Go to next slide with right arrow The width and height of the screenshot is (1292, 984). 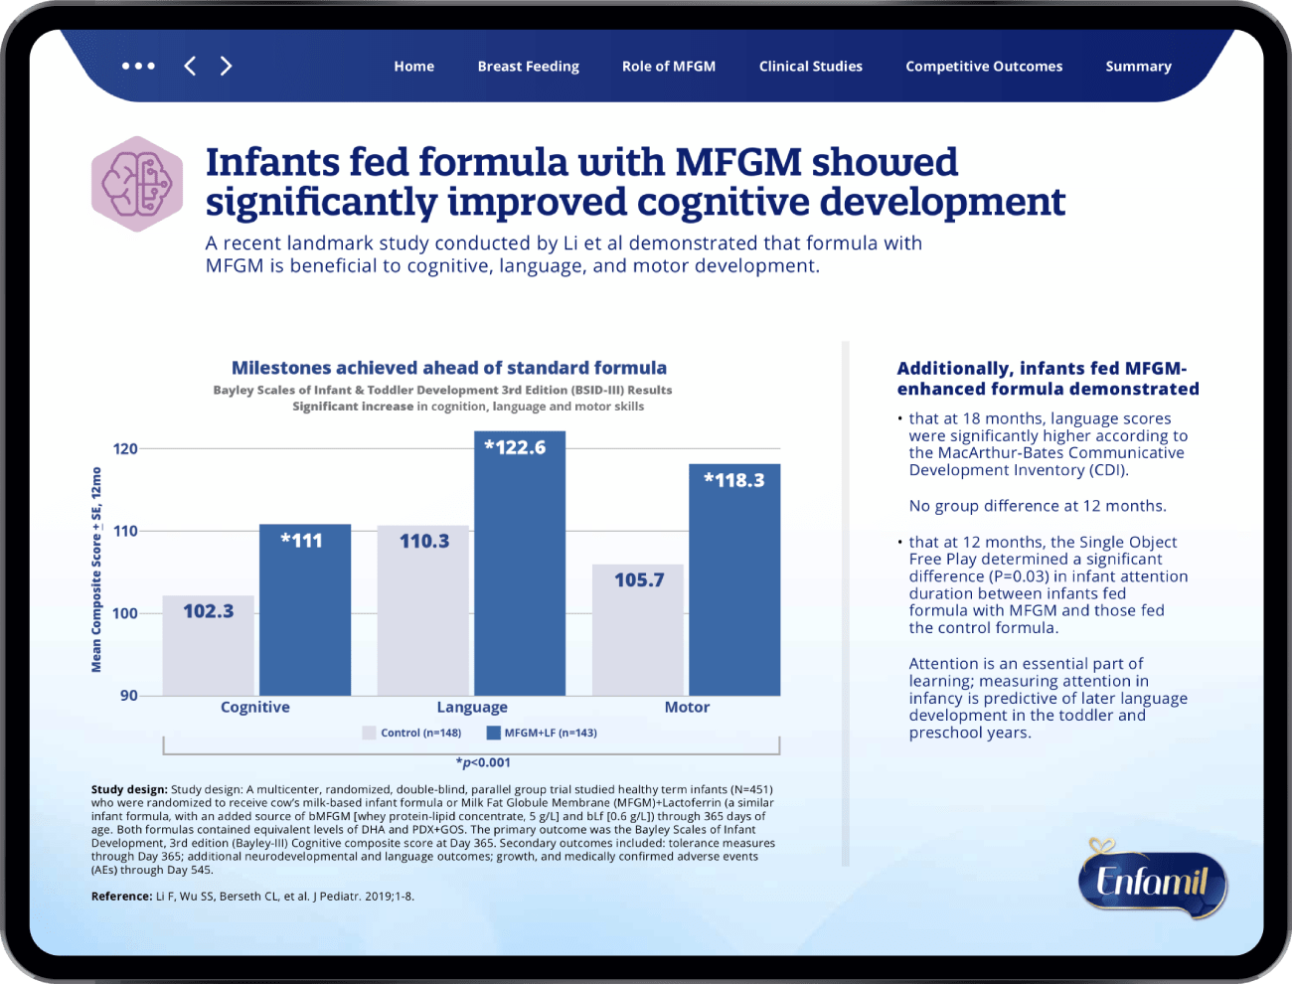(x=226, y=66)
